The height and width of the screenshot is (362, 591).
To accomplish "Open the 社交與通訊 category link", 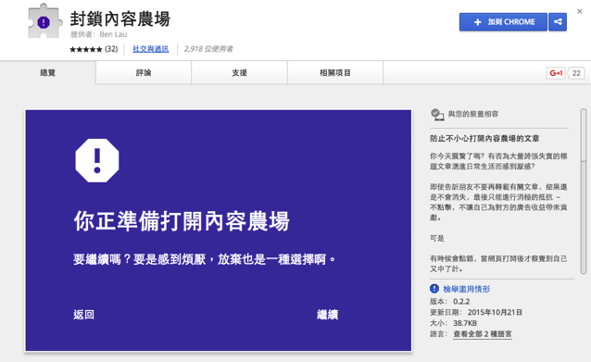I will pos(150,49).
